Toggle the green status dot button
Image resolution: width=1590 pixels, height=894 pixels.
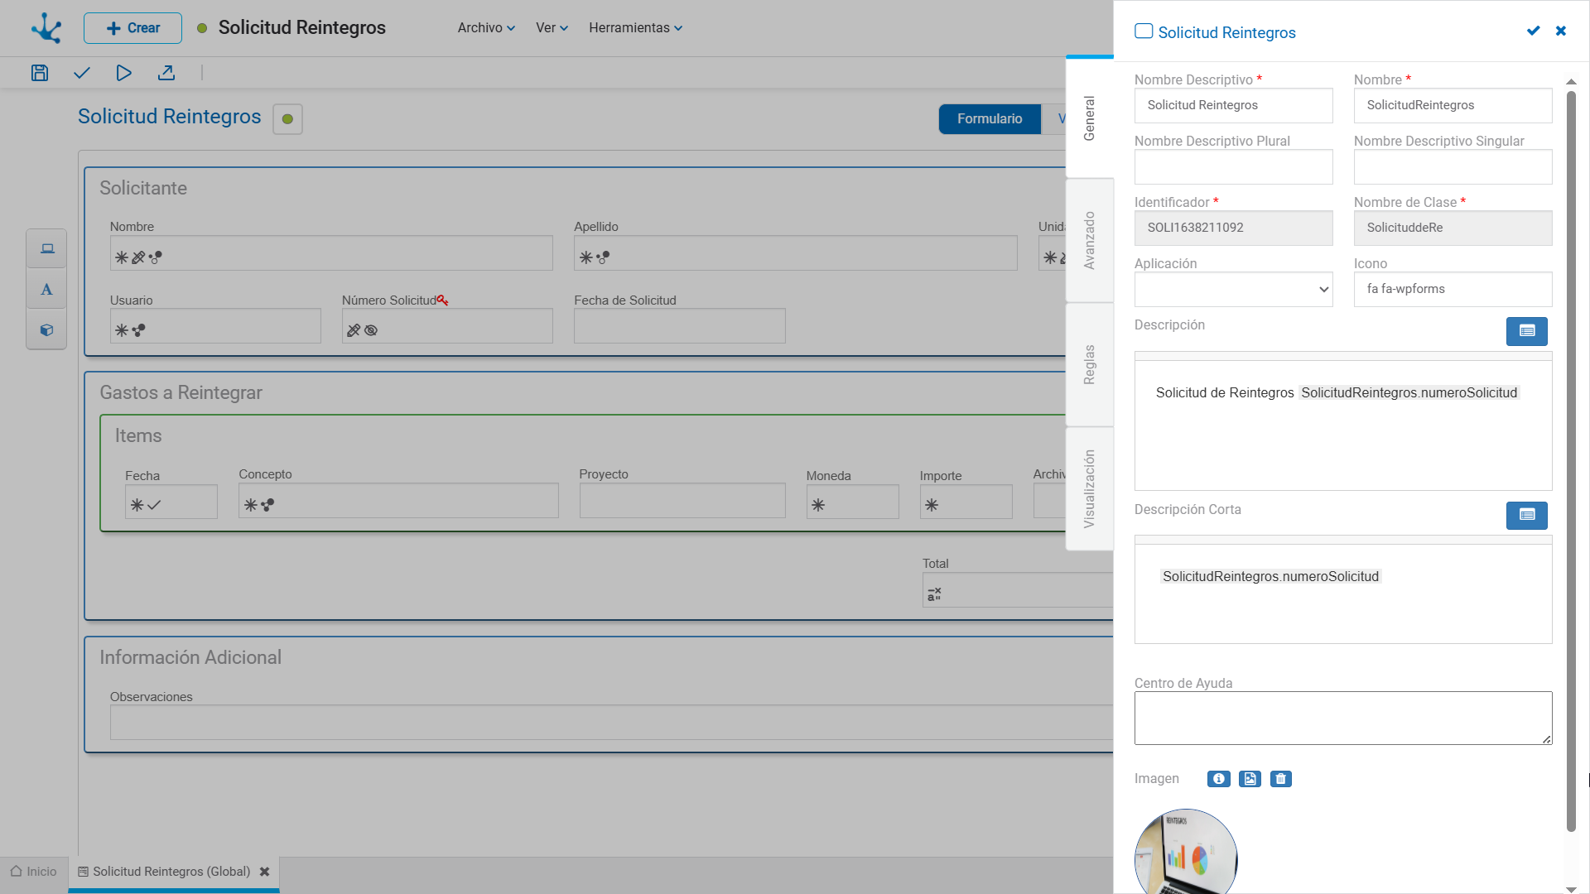coord(287,119)
